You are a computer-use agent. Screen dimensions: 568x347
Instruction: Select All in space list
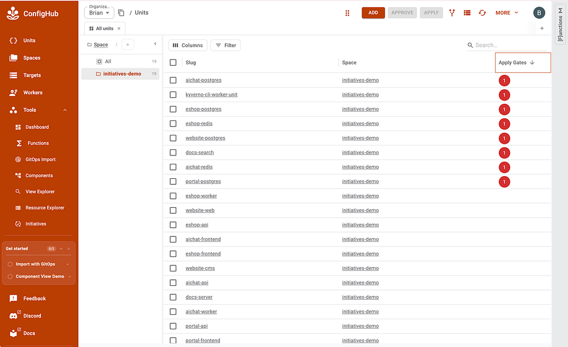click(120, 62)
